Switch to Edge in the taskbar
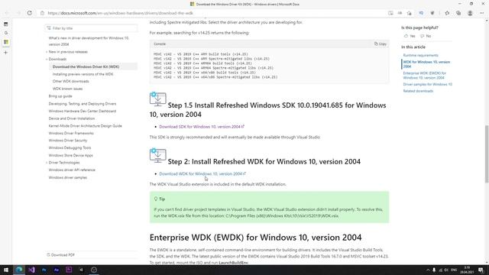This screenshot has width=489, height=275. [x=19, y=270]
